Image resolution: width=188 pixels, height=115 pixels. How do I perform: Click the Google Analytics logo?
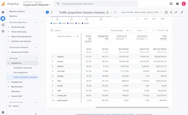pos(3,4)
